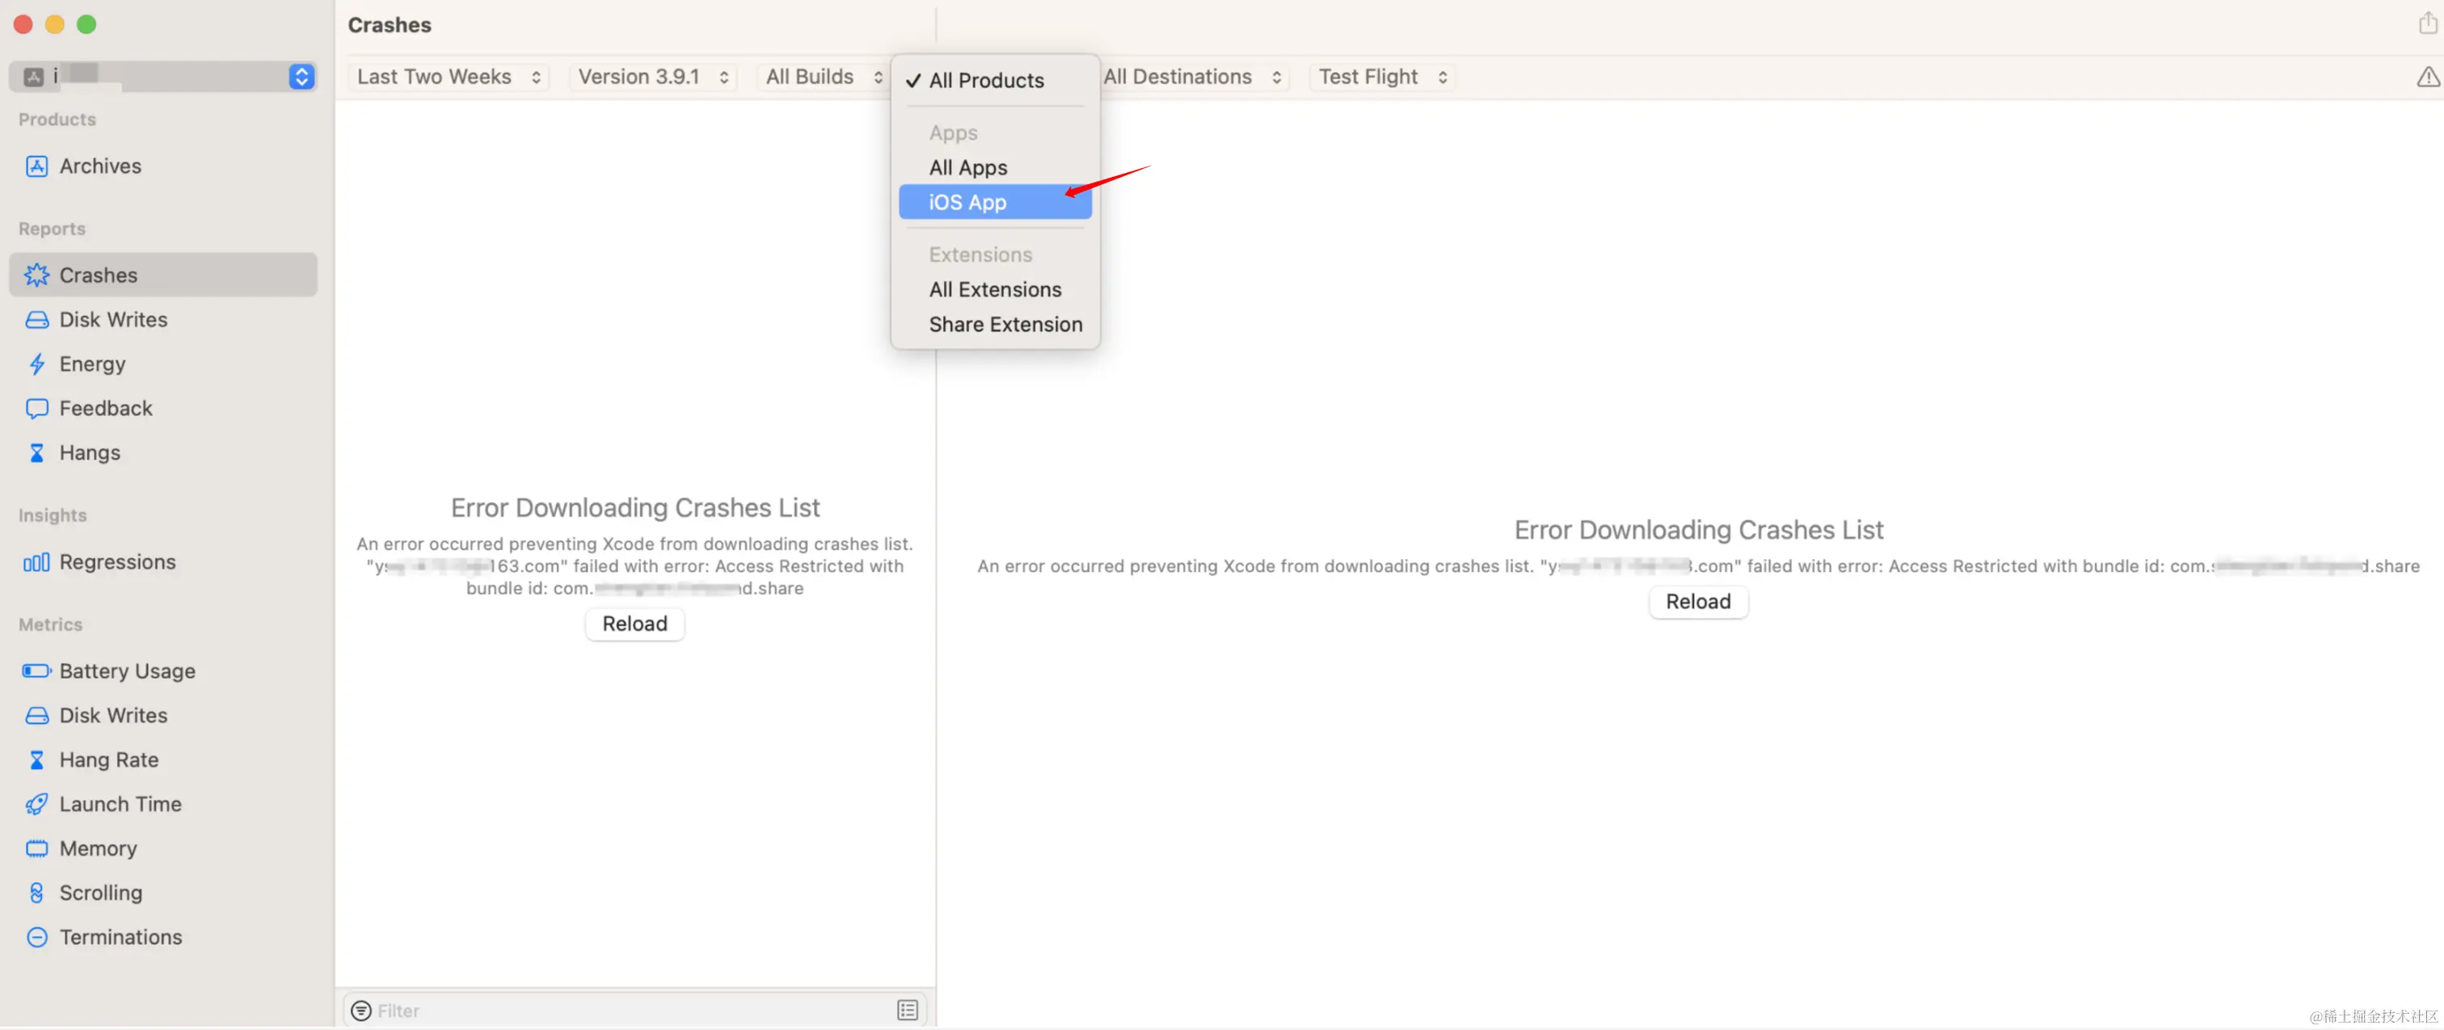2444x1030 pixels.
Task: Toggle the list view icon beside Filter
Action: (x=907, y=1011)
